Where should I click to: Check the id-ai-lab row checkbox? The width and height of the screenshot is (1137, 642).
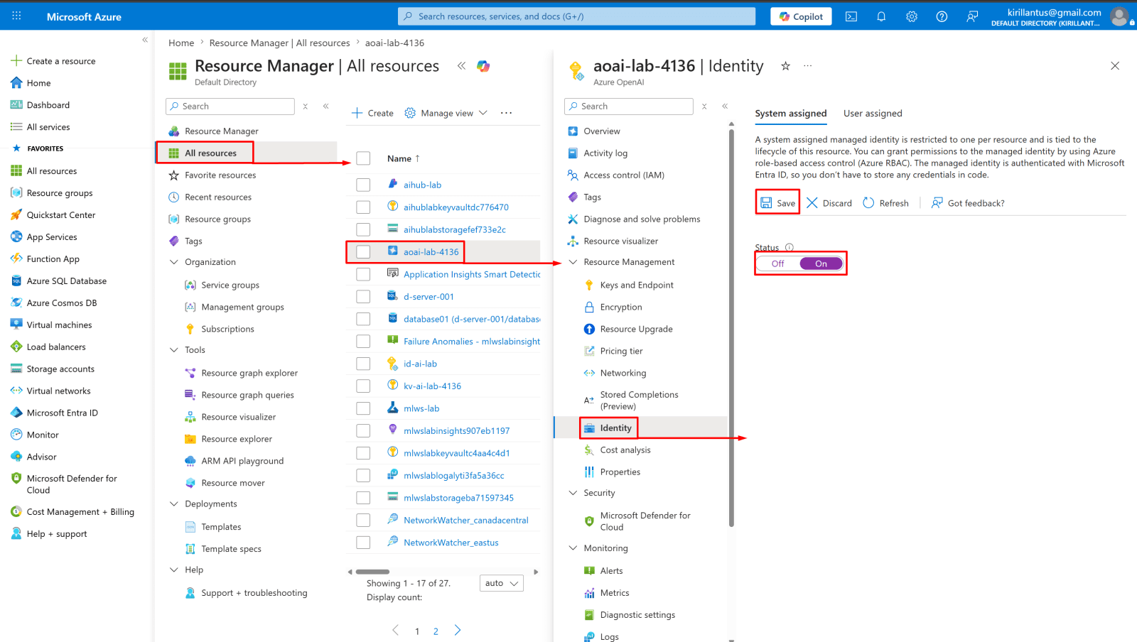pyautogui.click(x=363, y=364)
